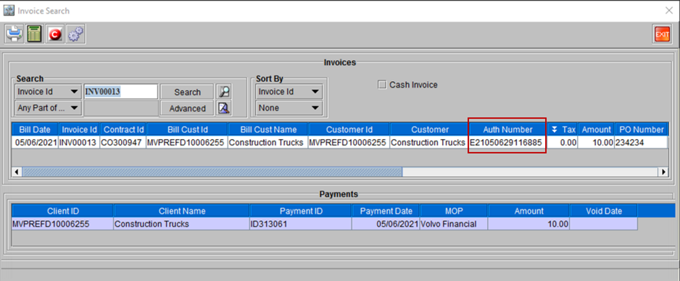Close the Invoice Search window
This screenshot has height=281, width=680.
[669, 11]
